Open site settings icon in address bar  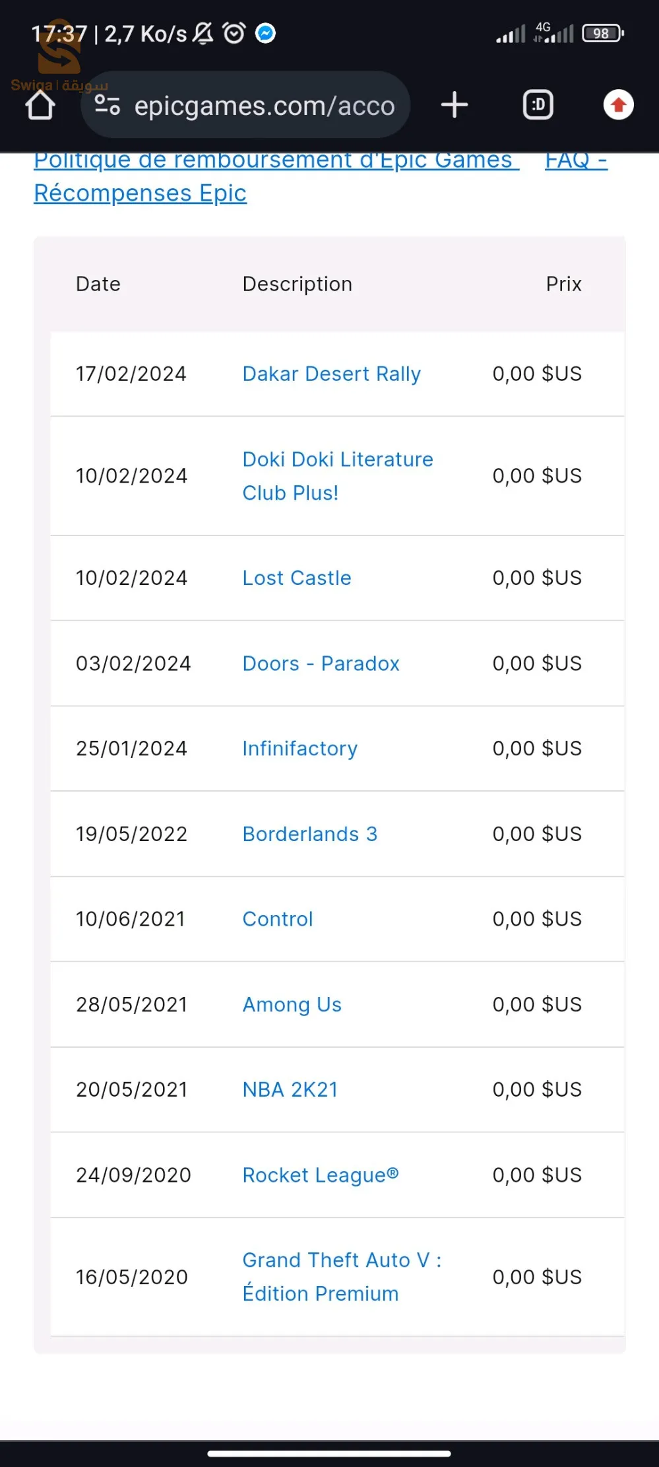tap(107, 105)
